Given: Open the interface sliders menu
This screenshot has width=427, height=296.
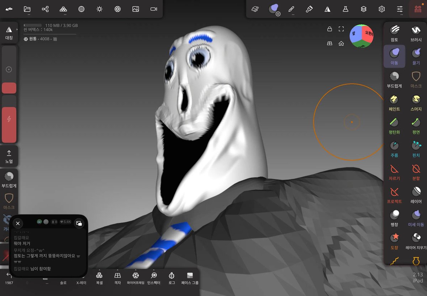Looking at the screenshot, I should [400, 9].
